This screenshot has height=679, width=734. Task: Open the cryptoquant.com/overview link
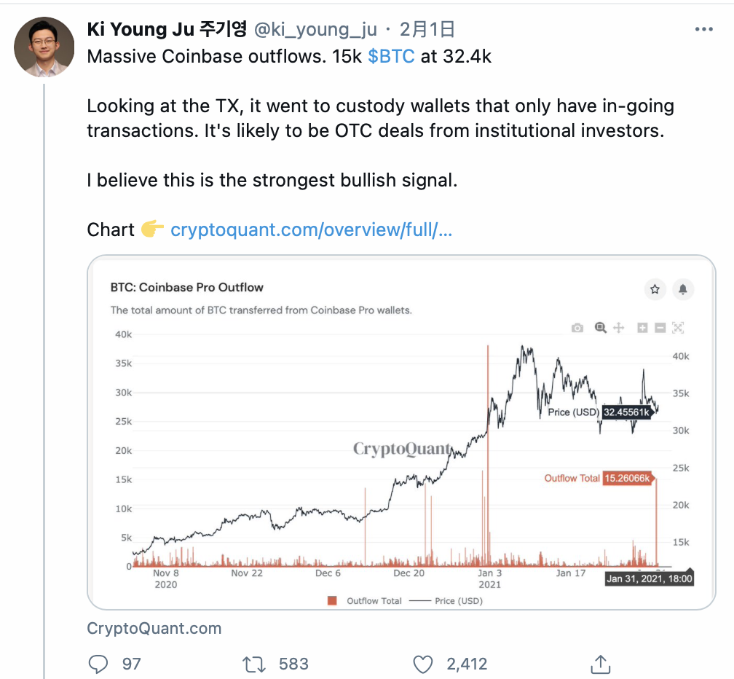click(x=311, y=230)
